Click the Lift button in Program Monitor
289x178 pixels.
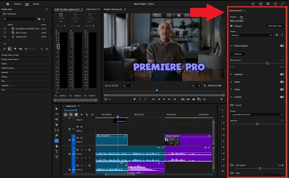click(183, 99)
